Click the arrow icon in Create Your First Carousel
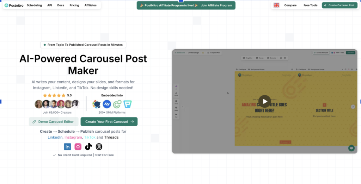 (132, 122)
